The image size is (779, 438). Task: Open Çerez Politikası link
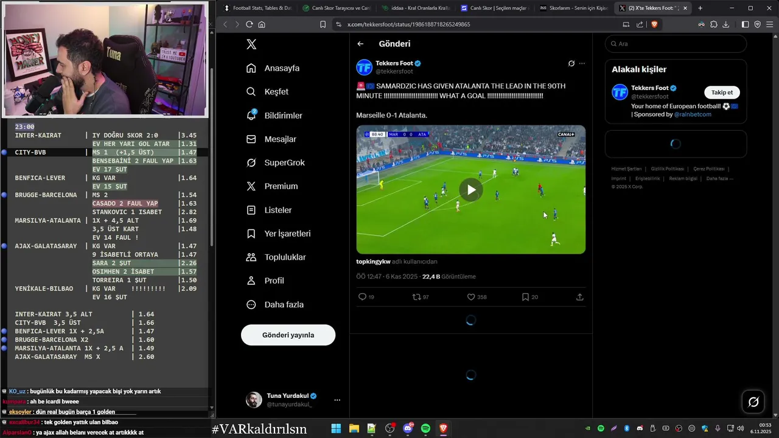[709, 169]
